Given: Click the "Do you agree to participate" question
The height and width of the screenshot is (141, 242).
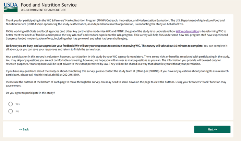Looking at the screenshot, I should tap(30, 93).
